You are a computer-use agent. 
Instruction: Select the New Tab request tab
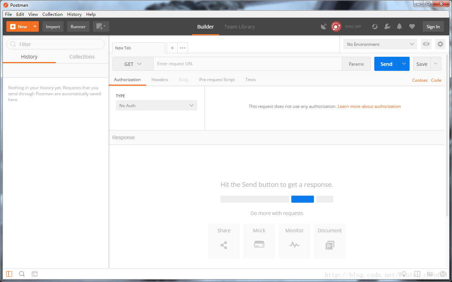[x=139, y=48]
